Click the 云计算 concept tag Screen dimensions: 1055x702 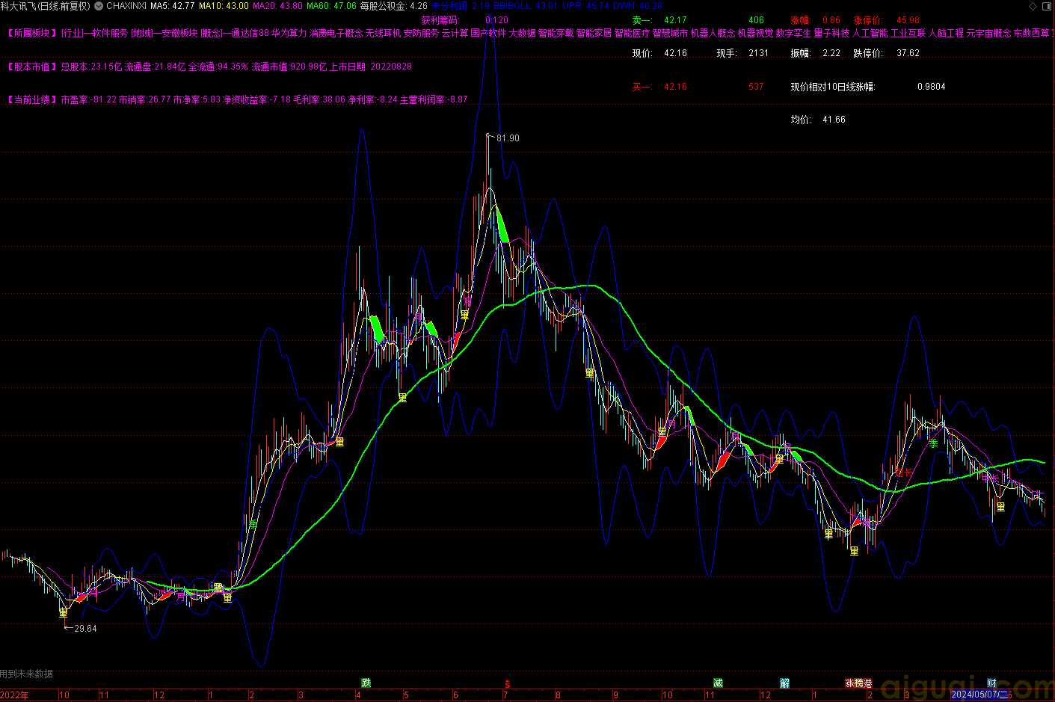[x=455, y=33]
